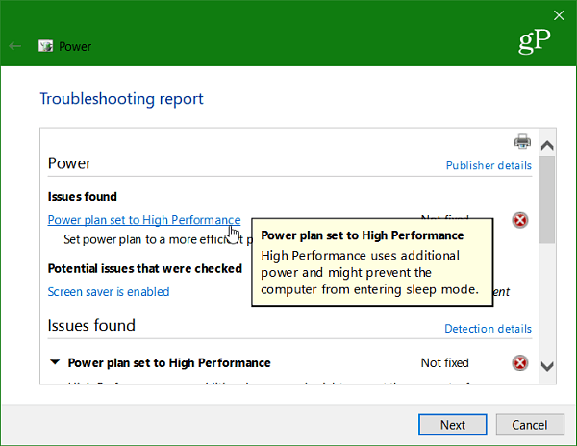Click the scrollbar up arrow
Viewport: 577px width, 446px height.
tap(547, 145)
